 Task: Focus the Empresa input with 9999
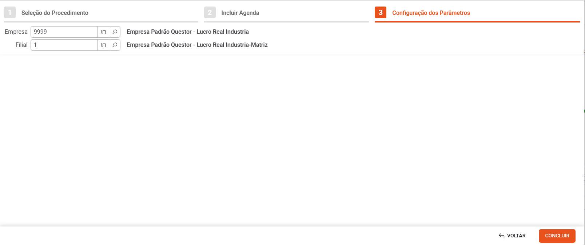pyautogui.click(x=64, y=32)
